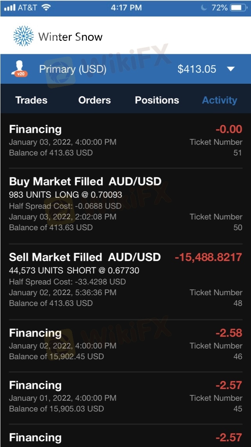
Task: Tap the v20 account profile icon
Action: [x=20, y=69]
